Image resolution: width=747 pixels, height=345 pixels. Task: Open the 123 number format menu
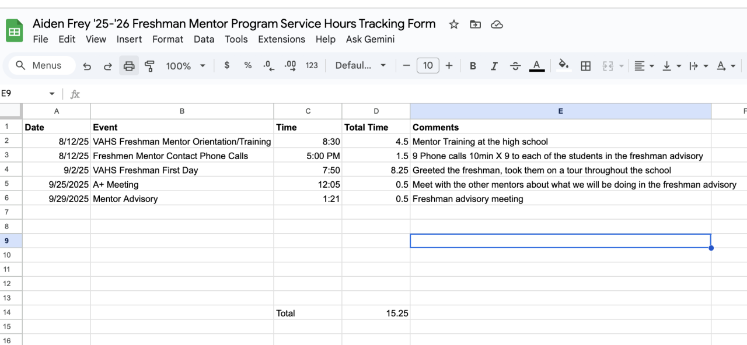312,65
